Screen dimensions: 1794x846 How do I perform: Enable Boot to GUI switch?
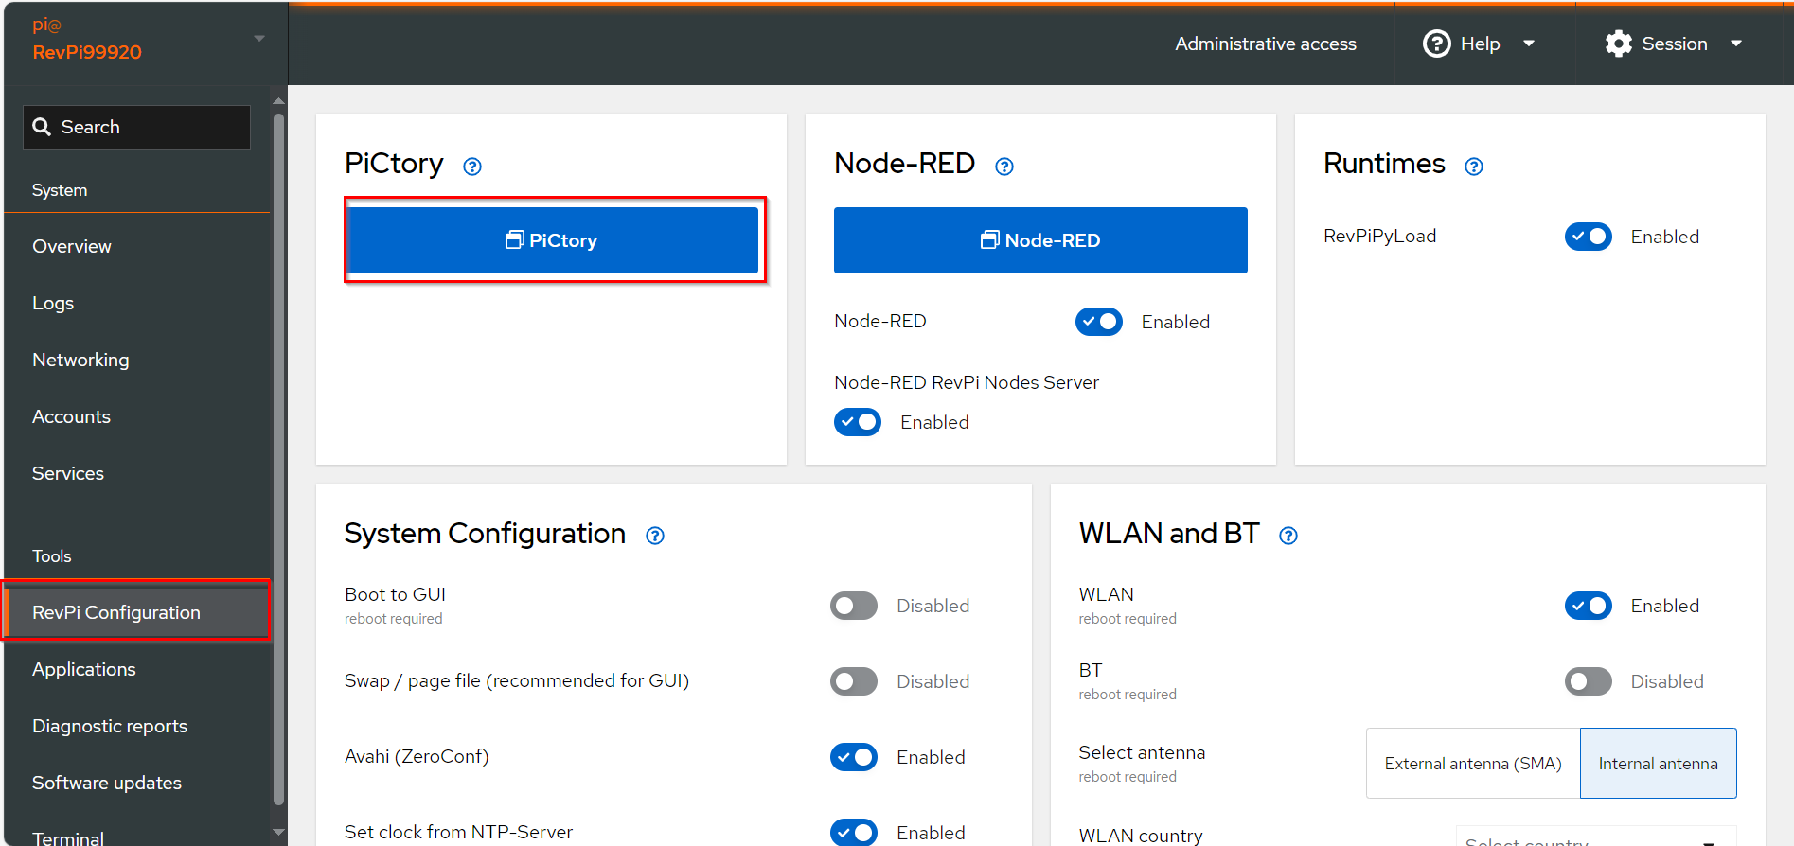point(854,606)
